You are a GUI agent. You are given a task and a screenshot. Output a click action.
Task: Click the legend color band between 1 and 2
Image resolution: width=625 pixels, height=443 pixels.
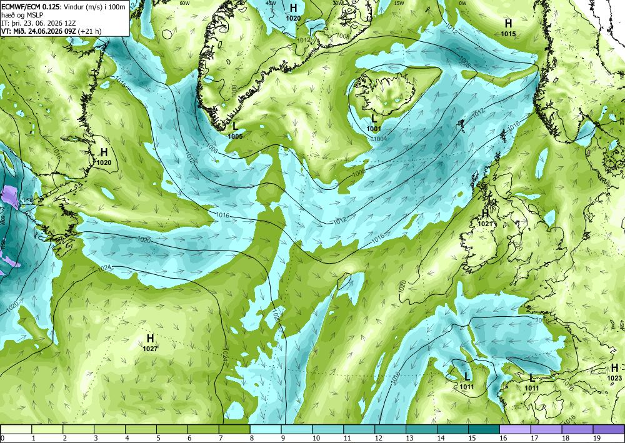point(47,429)
